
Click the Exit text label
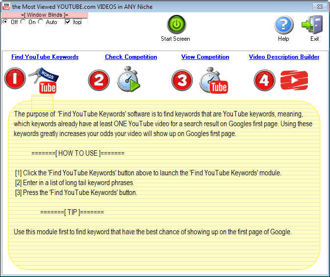point(315,39)
